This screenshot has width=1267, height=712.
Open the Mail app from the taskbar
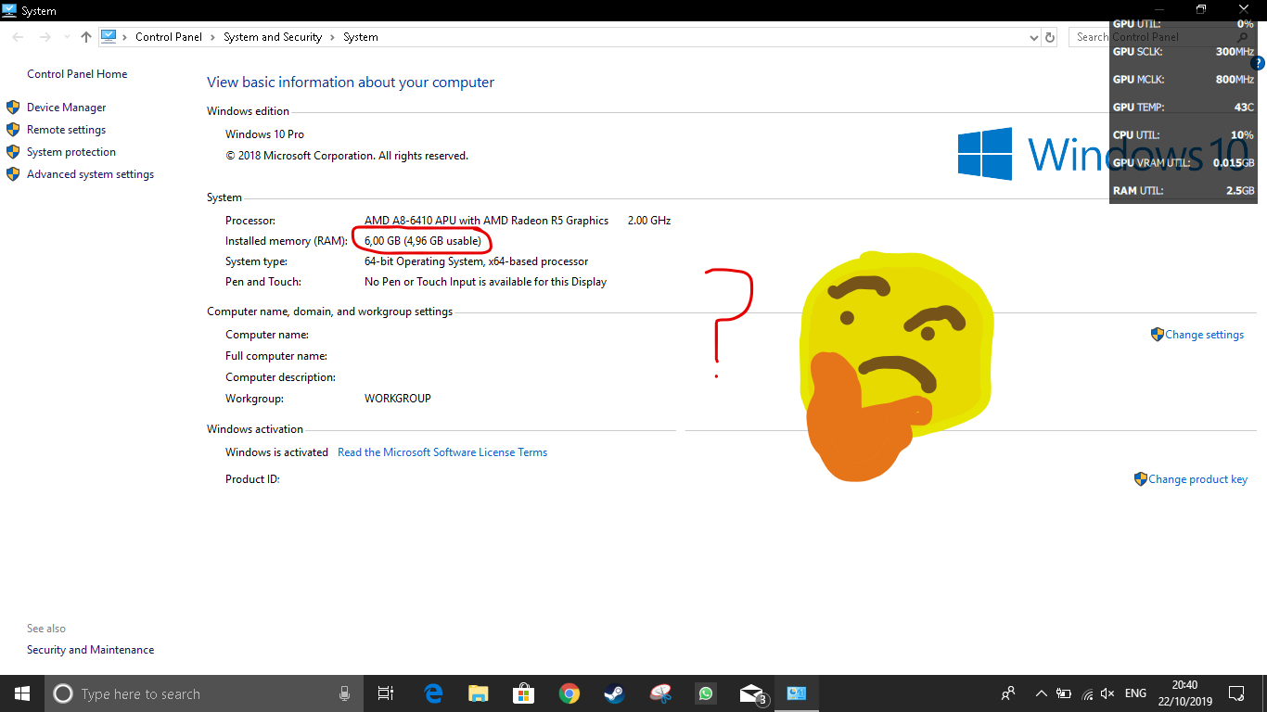click(x=753, y=693)
